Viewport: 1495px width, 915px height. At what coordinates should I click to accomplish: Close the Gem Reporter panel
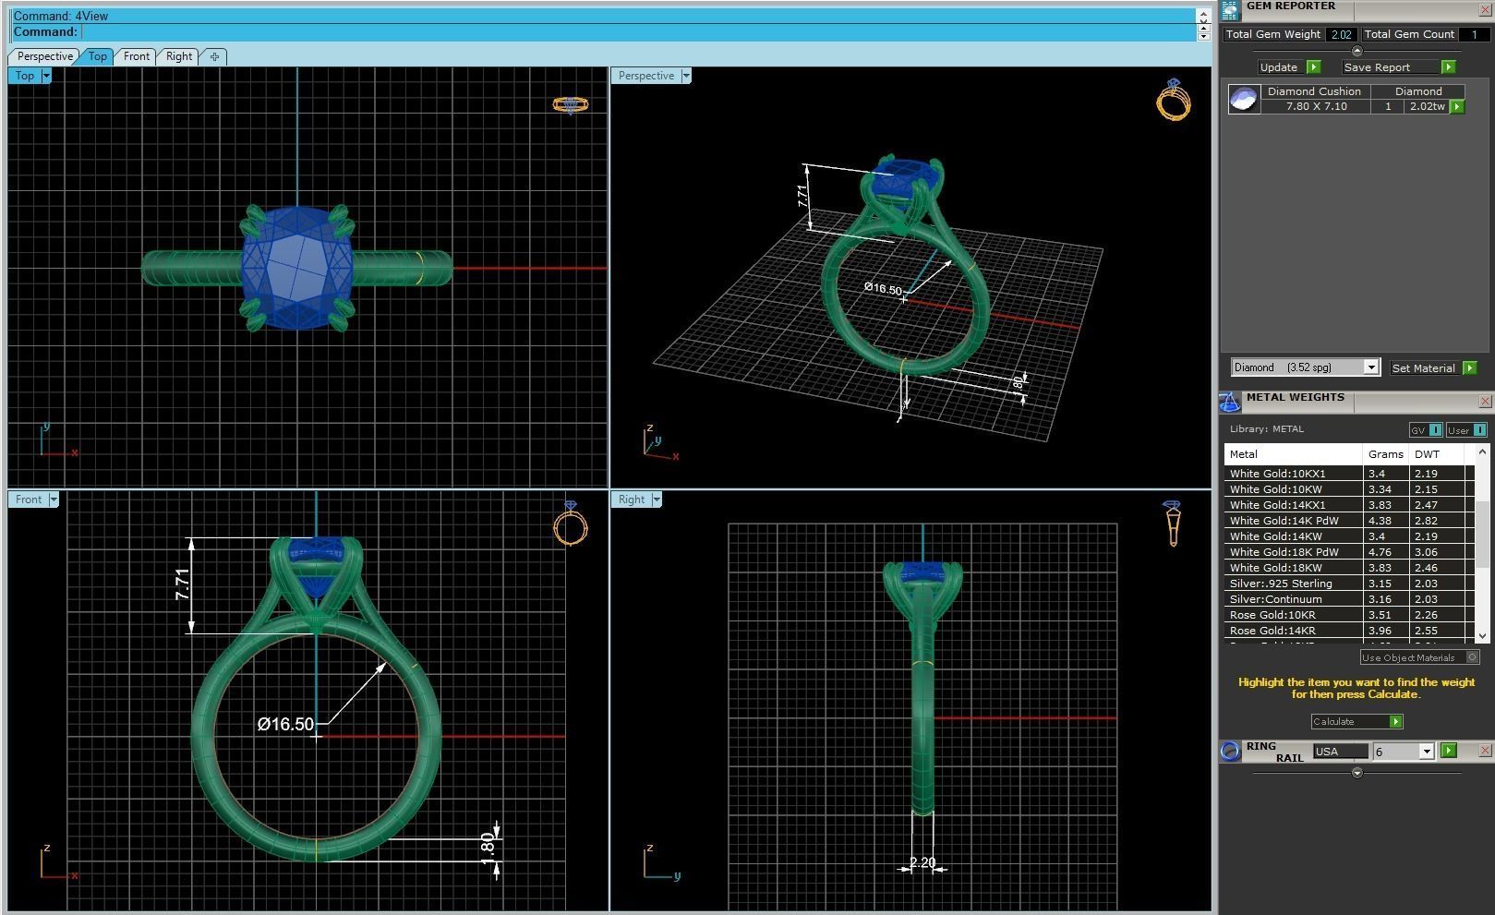point(1486,9)
